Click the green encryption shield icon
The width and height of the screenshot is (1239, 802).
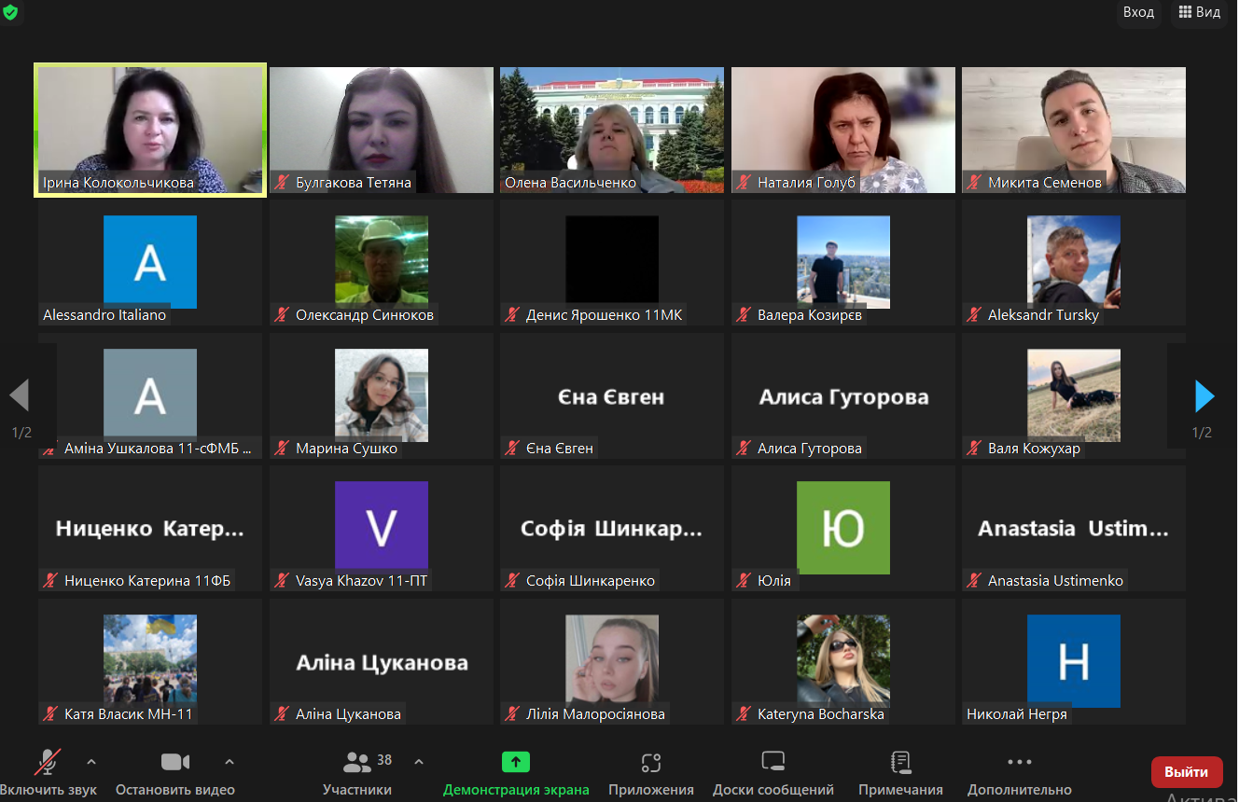click(10, 12)
